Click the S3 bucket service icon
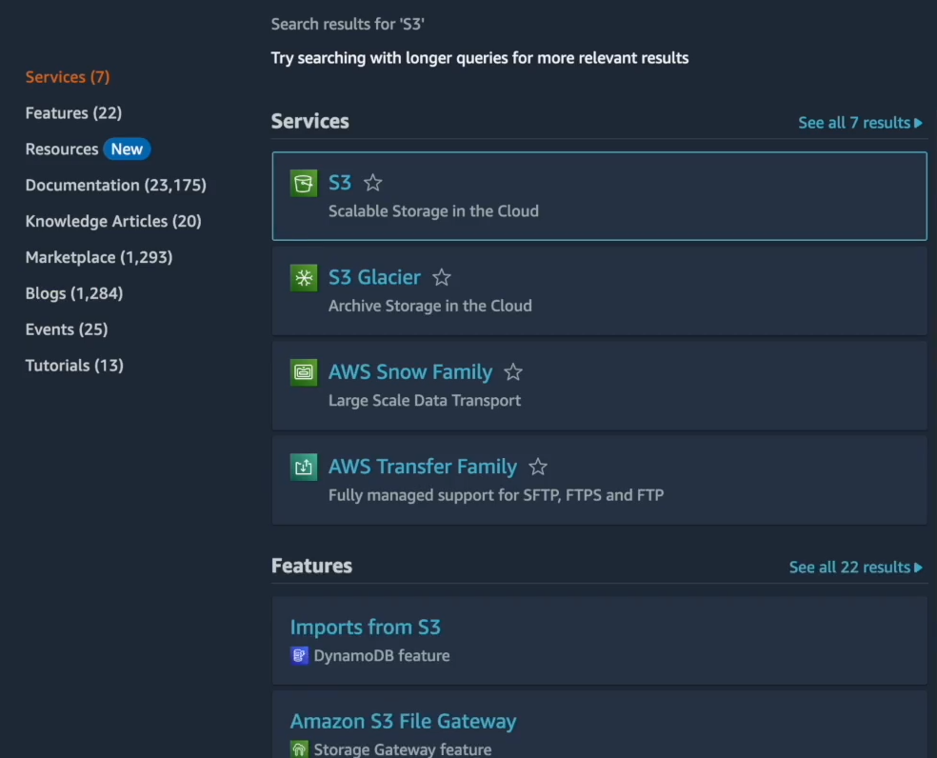937x758 pixels. point(303,182)
